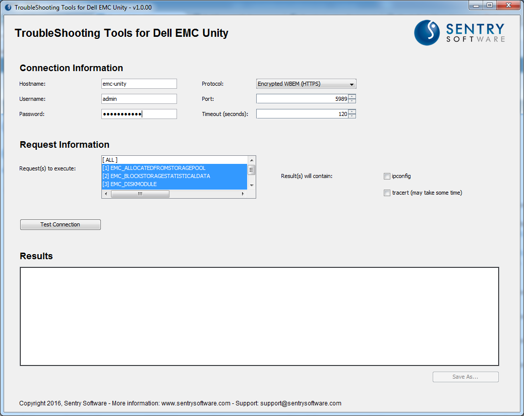Click the Sentry Software logo
524x416 pixels.
tap(459, 32)
